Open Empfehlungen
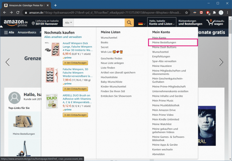 (x=161, y=57)
